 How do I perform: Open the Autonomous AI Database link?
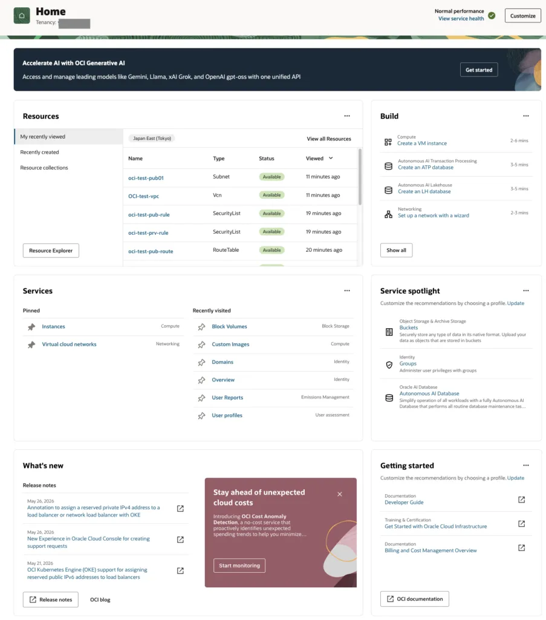pos(429,394)
